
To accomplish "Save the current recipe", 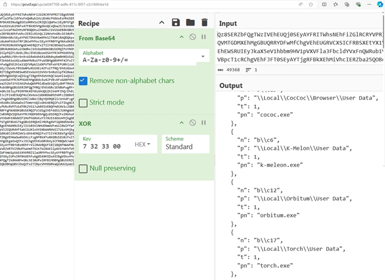I will tap(175, 22).
